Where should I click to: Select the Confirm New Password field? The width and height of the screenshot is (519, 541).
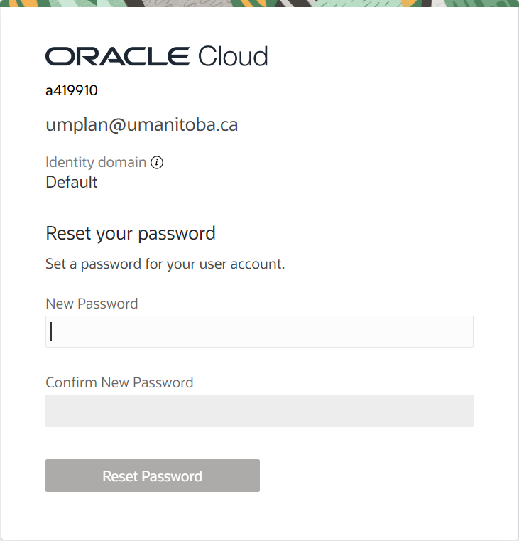(259, 411)
